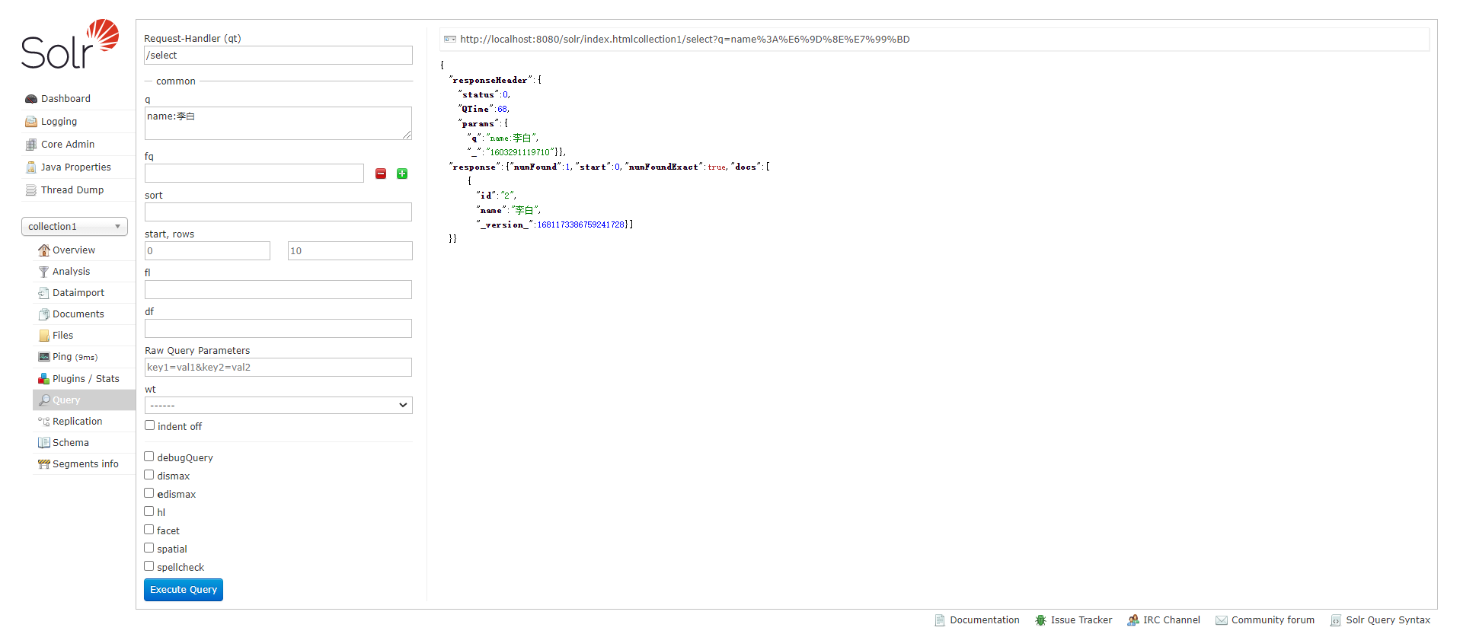Viewport: 1460px width, 637px height.
Task: Click the Query magnifier icon
Action: 44,400
